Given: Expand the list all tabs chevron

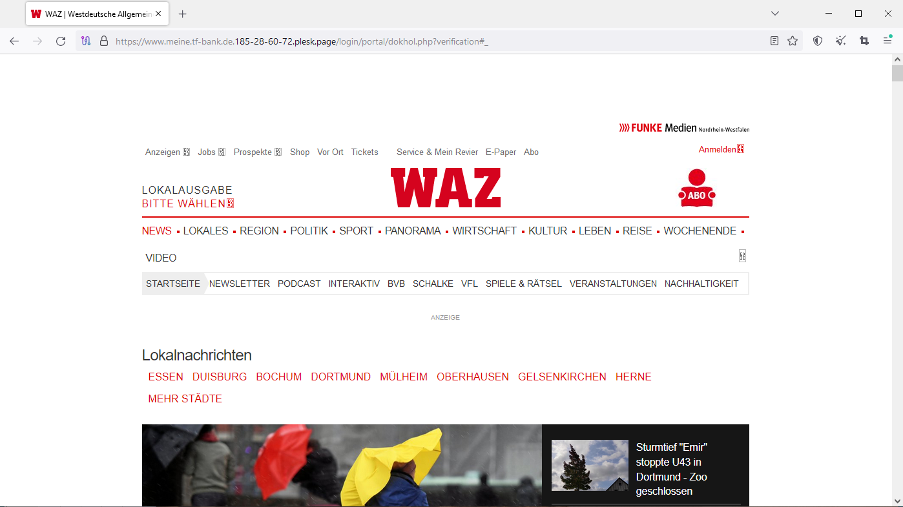Looking at the screenshot, I should [x=775, y=14].
